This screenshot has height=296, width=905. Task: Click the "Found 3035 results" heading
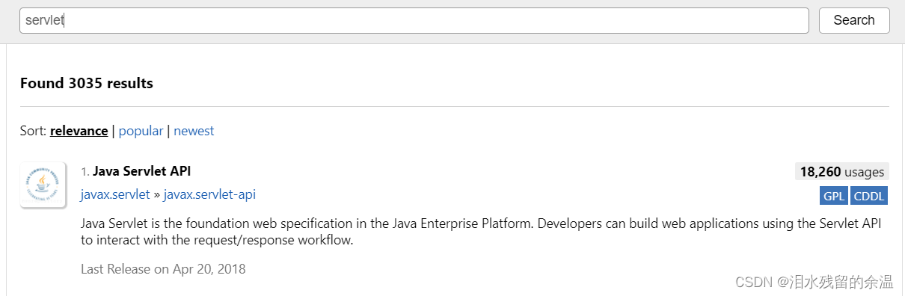pyautogui.click(x=87, y=83)
